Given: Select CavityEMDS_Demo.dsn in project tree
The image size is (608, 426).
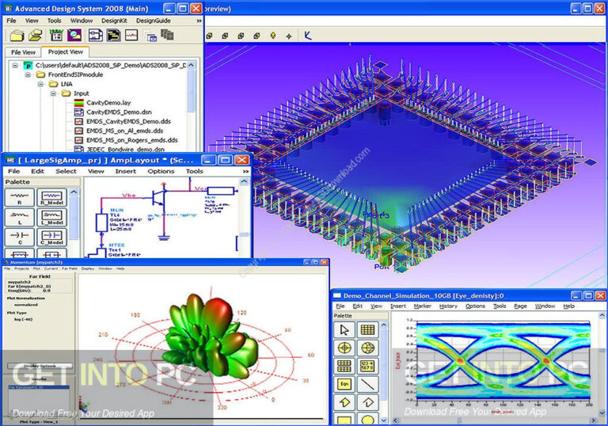Looking at the screenshot, I should (119, 112).
